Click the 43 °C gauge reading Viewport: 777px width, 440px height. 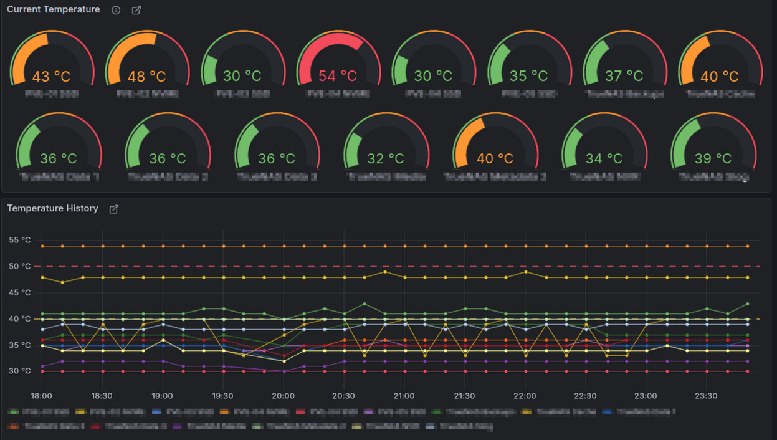51,77
